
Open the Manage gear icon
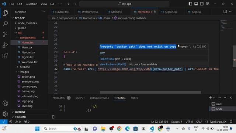point(5,114)
